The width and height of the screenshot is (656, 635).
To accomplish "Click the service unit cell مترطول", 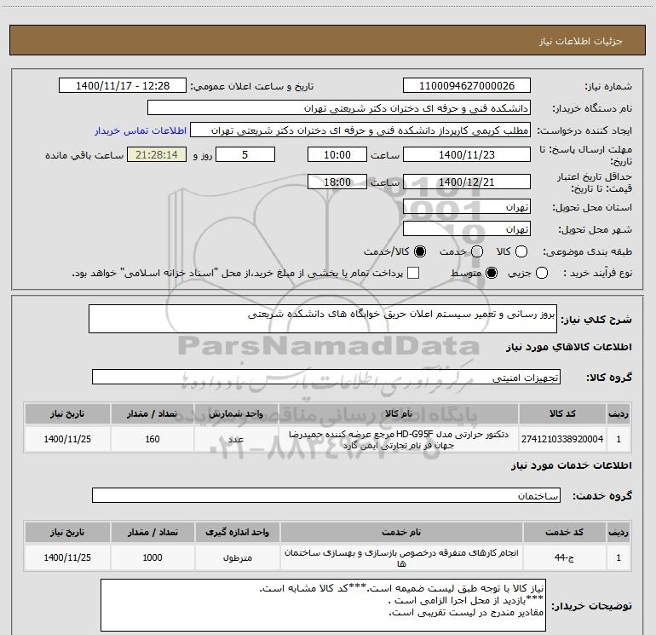I will click(237, 557).
